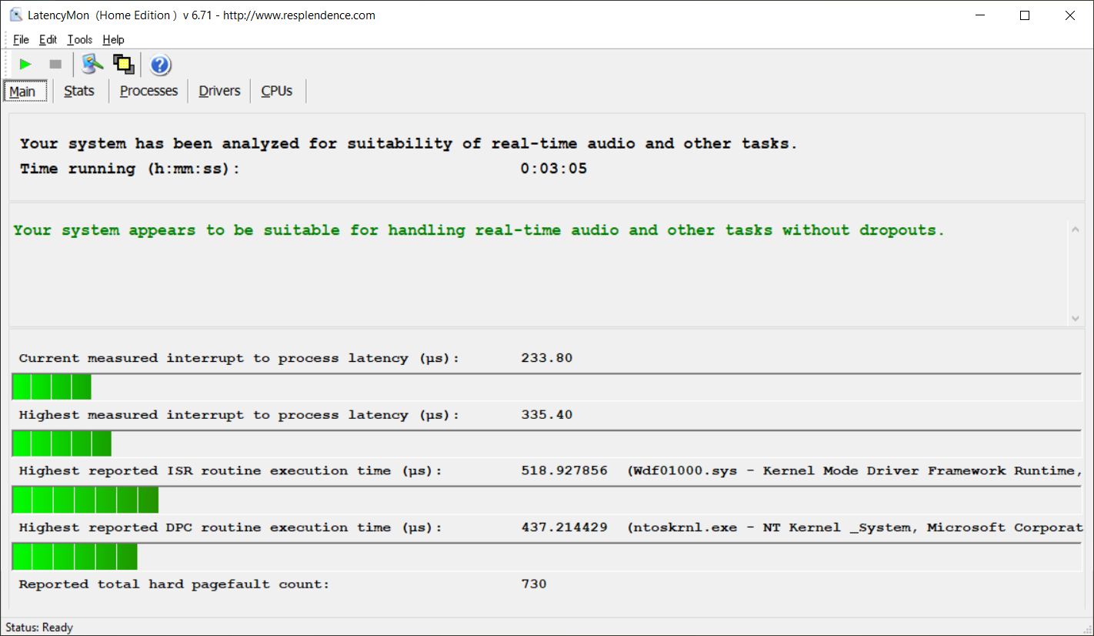1094x636 pixels.
Task: Open help with the blue question mark icon
Action: click(x=160, y=65)
